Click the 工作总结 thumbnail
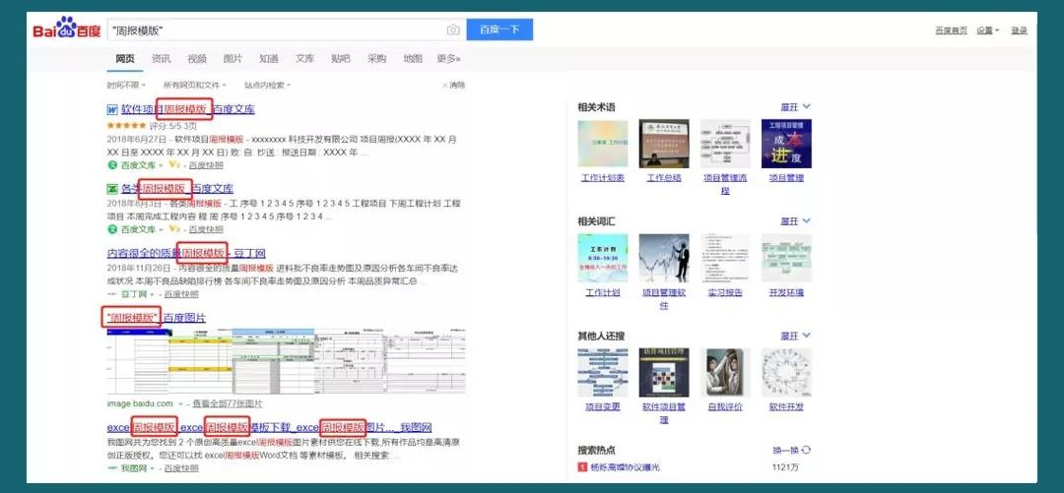This screenshot has width=1064, height=493. [x=664, y=144]
